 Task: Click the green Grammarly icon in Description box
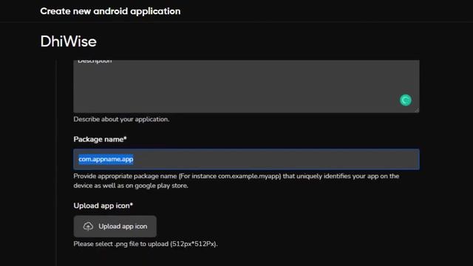pyautogui.click(x=406, y=100)
